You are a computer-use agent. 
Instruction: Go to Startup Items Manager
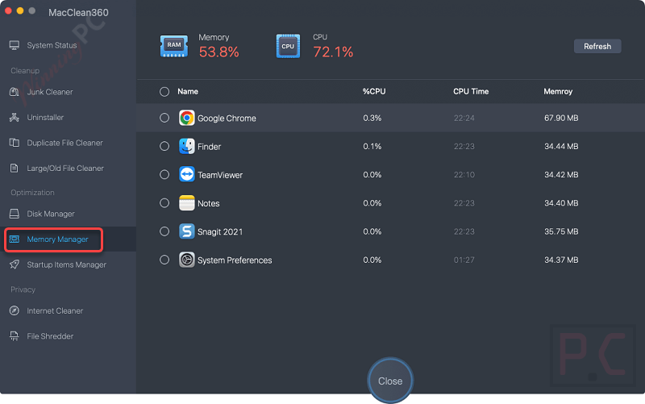(66, 264)
